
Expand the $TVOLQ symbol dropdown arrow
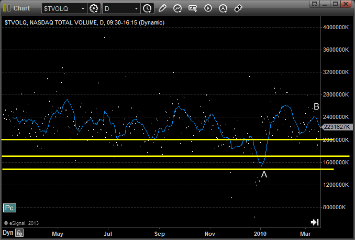click(83, 9)
